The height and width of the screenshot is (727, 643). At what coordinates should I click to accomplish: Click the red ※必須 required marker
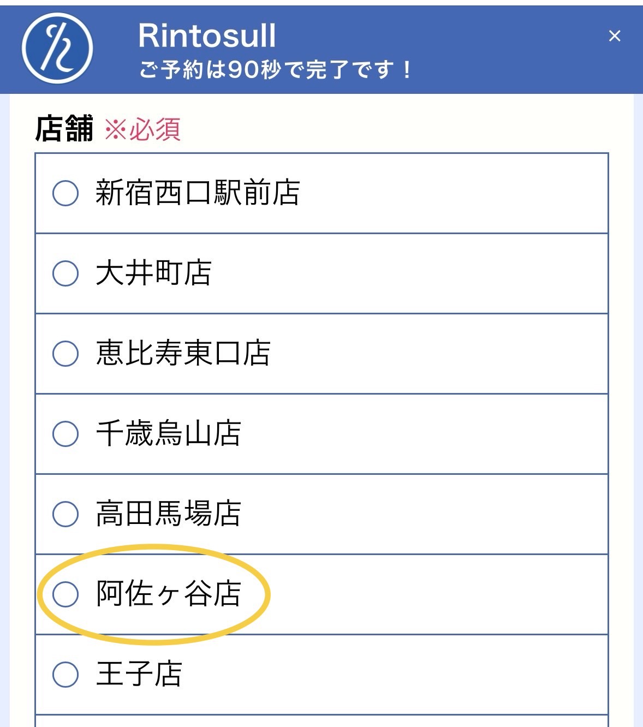tap(142, 130)
